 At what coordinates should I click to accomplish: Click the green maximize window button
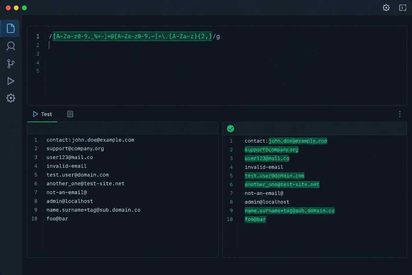[x=24, y=8]
